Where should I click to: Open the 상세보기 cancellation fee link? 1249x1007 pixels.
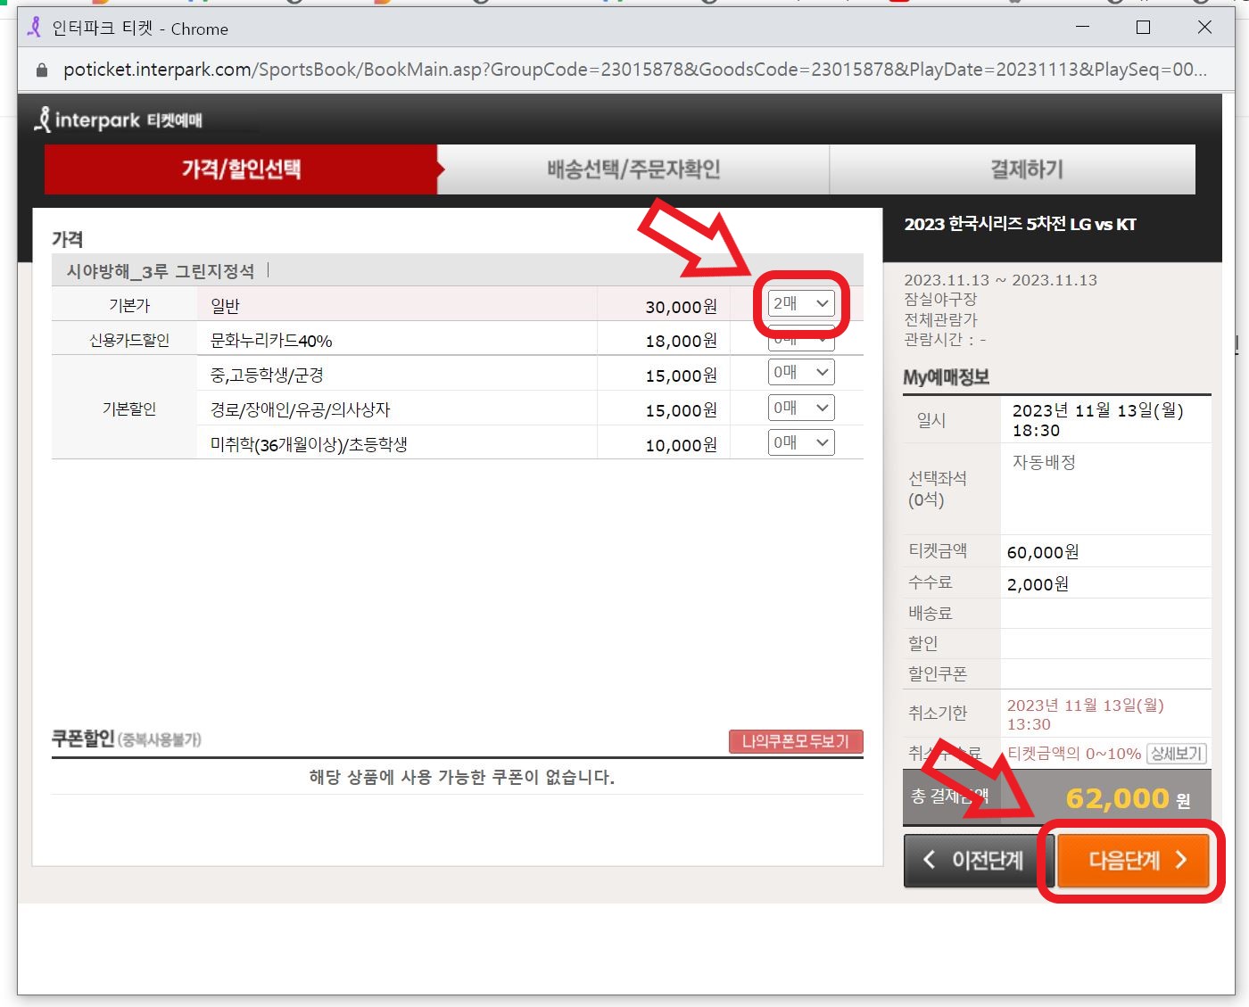click(1177, 754)
